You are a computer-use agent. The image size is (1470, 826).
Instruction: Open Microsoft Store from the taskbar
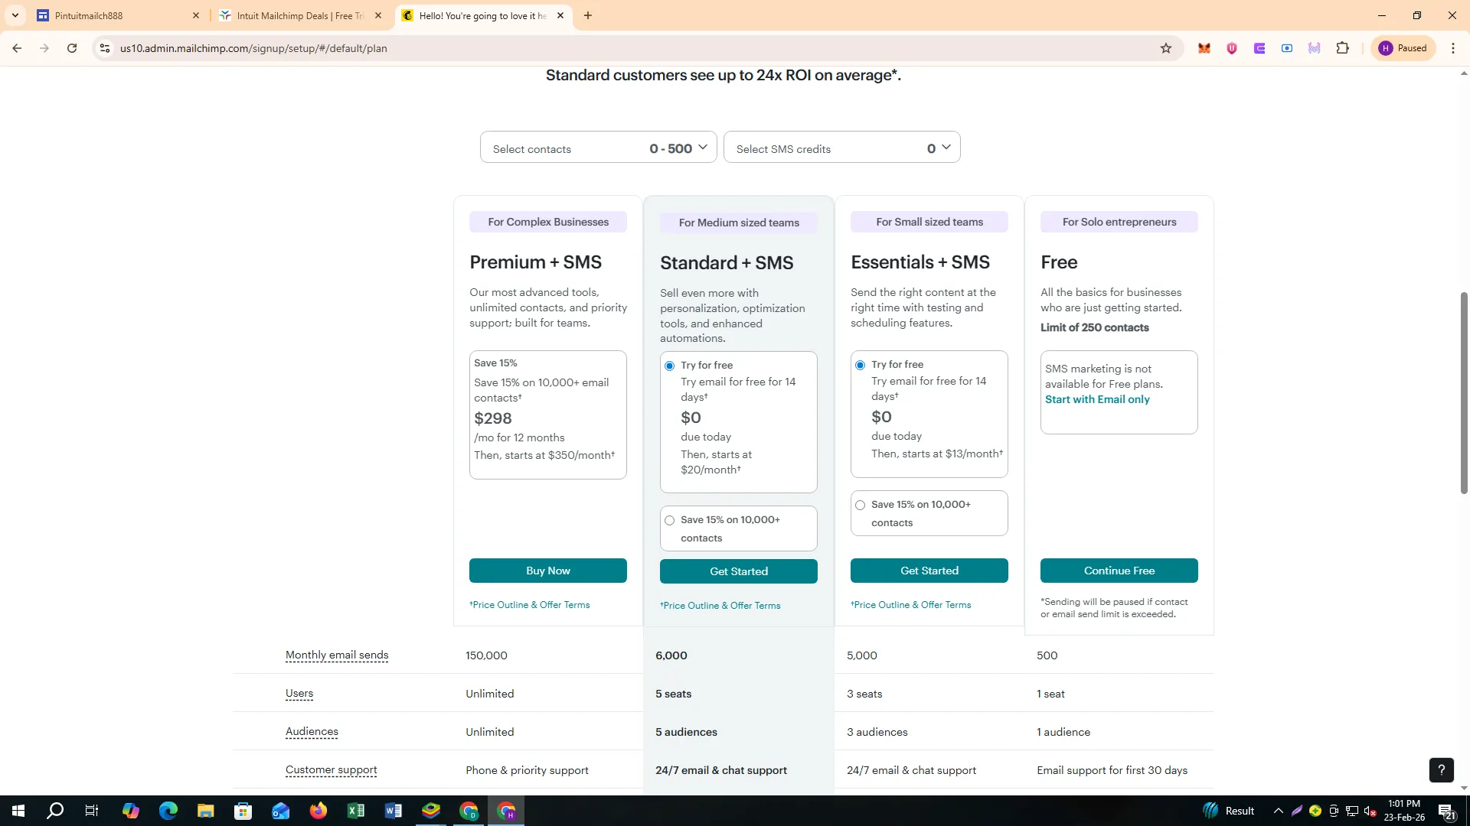click(243, 811)
